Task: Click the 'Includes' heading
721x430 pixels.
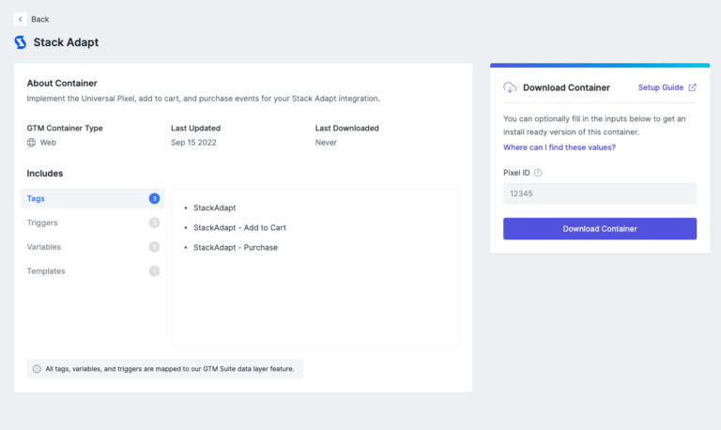Action: (x=45, y=174)
